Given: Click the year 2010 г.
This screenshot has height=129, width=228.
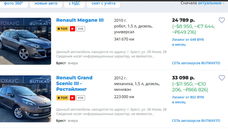Looking at the screenshot, I should 121,21.
